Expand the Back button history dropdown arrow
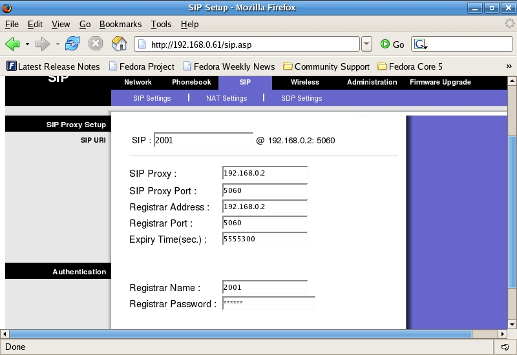 (x=27, y=45)
